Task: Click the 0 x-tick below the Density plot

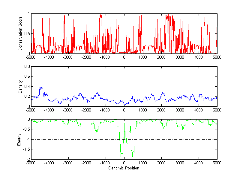Action: [124, 110]
